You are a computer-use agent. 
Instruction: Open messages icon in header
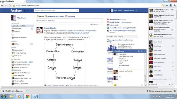28,10
